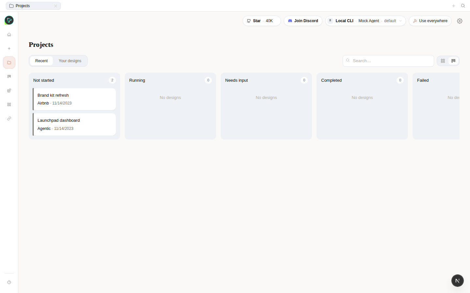Open the four-squares grid icon in the sidebar

9,105
